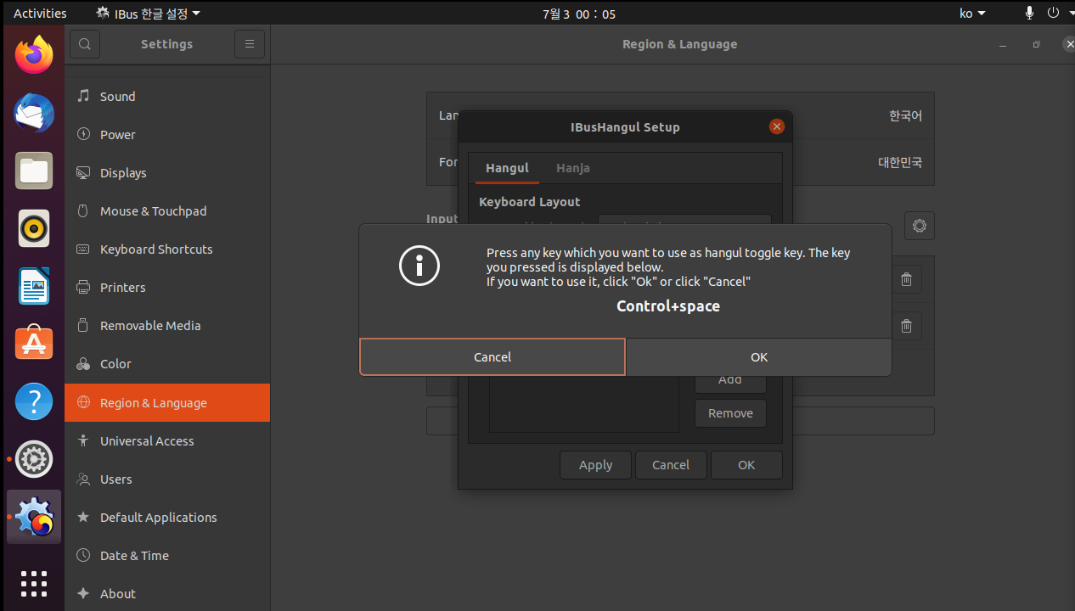This screenshot has height=611, width=1075.
Task: Open Default Applications settings
Action: point(167,517)
